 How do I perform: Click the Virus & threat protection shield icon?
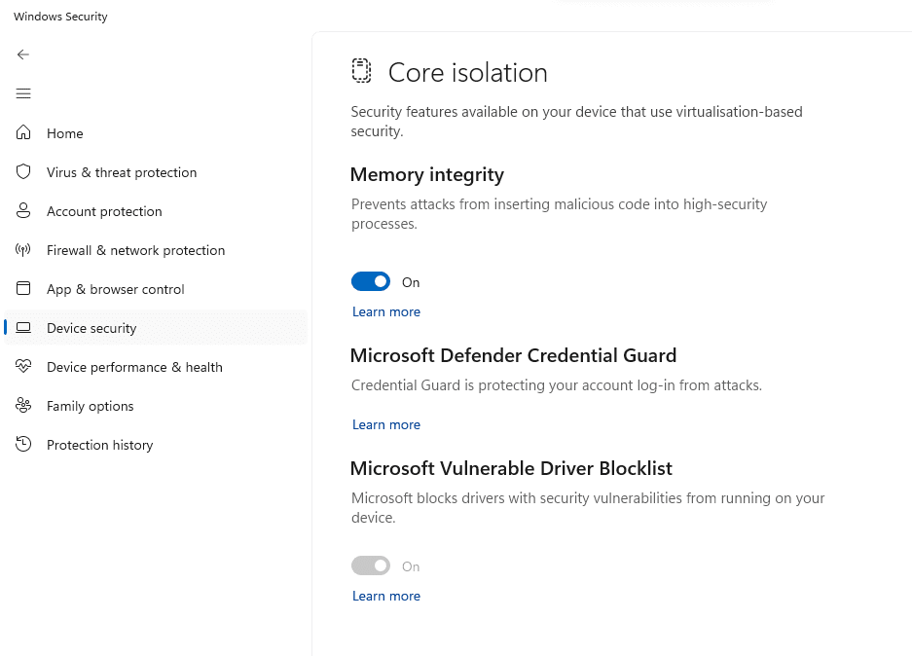23,171
